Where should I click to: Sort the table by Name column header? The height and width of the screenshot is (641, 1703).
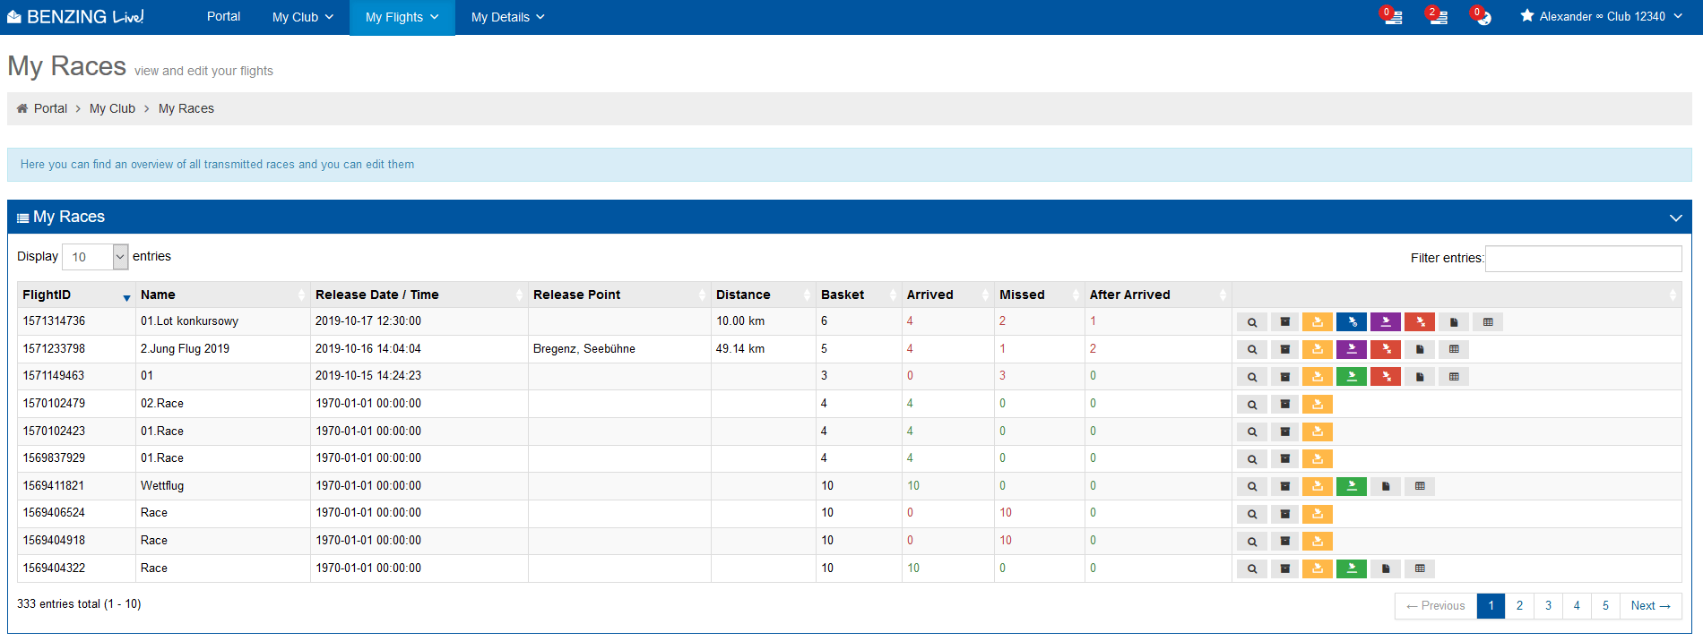[x=222, y=295]
